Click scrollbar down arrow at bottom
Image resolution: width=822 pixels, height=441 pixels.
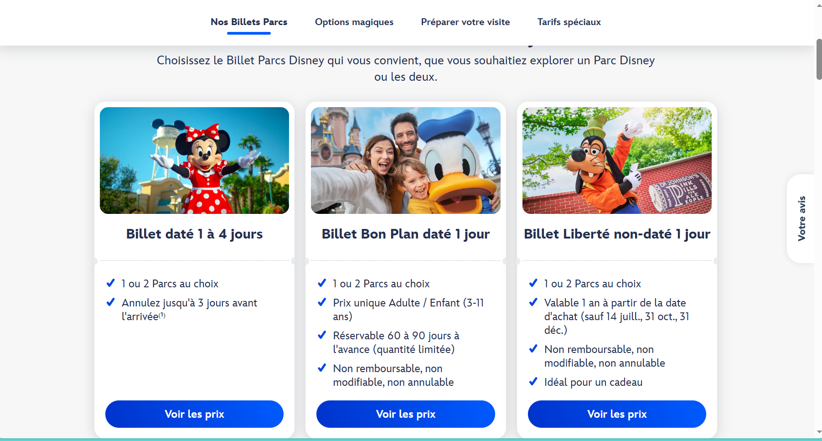(x=819, y=432)
